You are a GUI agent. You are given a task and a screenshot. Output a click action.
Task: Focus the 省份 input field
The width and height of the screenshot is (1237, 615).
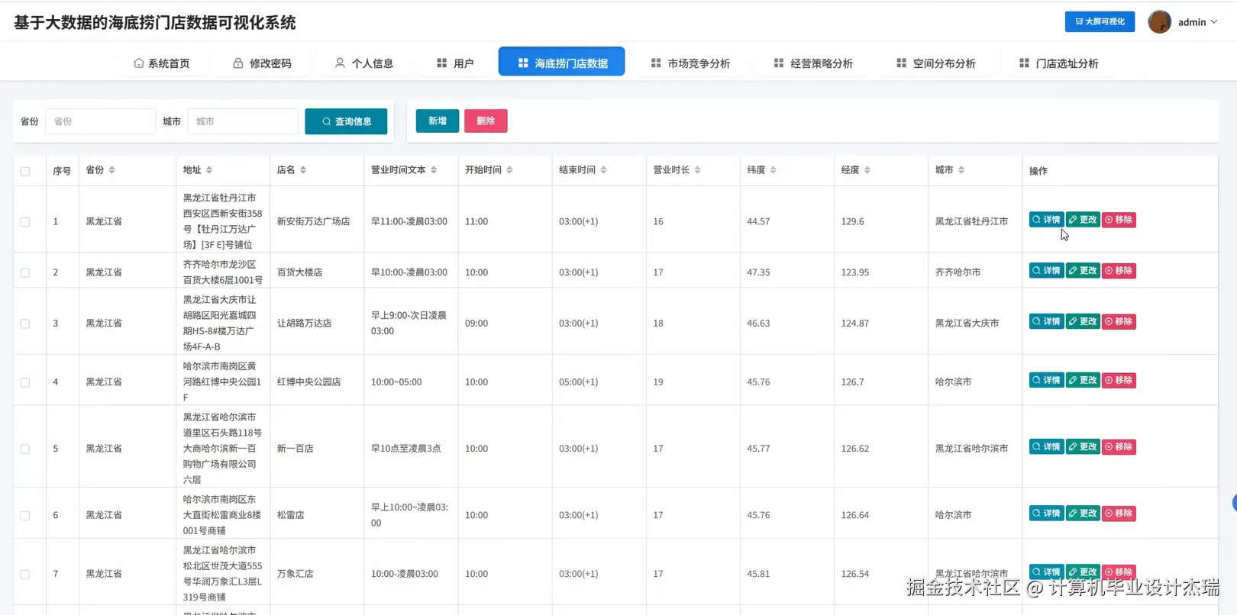(100, 121)
